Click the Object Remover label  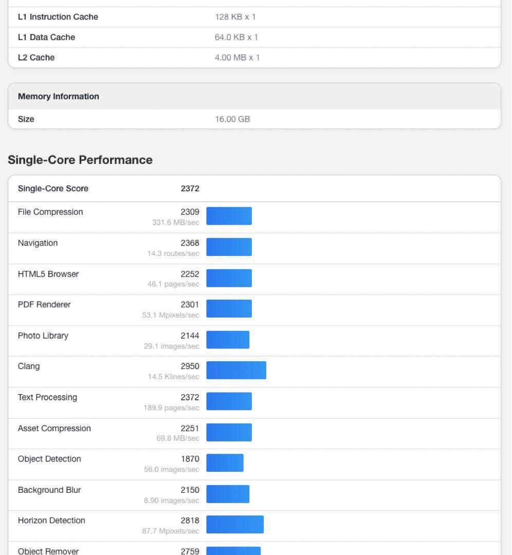click(x=48, y=551)
